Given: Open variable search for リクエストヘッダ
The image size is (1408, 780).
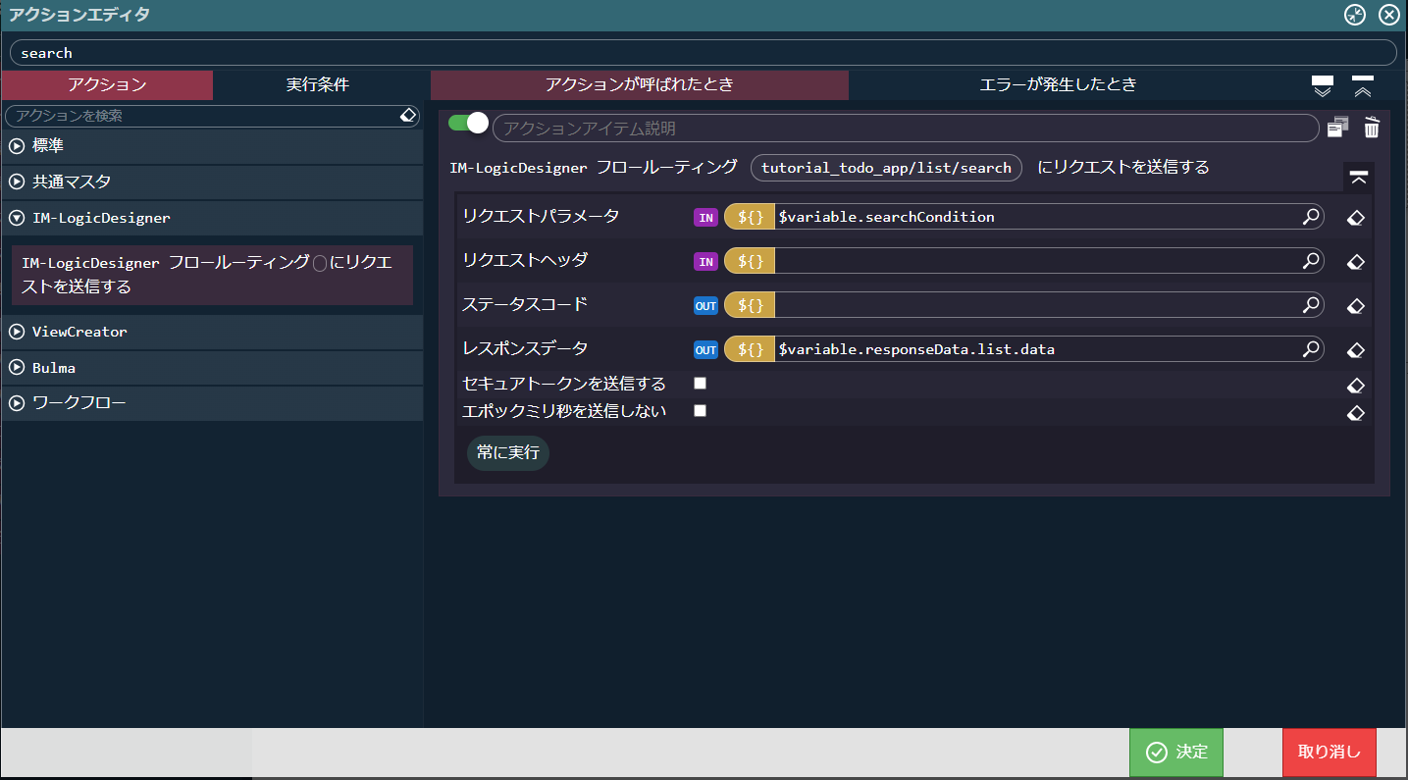Looking at the screenshot, I should [x=1311, y=261].
